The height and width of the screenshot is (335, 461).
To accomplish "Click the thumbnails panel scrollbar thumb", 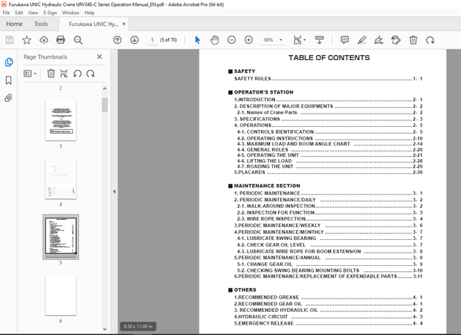I will [x=105, y=105].
